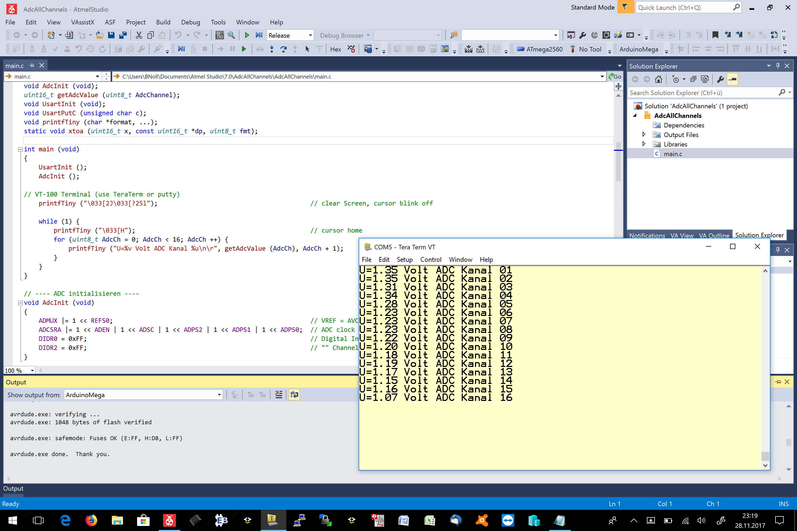The height and width of the screenshot is (531, 797).
Task: Click Tera Term icon in taskbar
Action: pyautogui.click(x=273, y=520)
